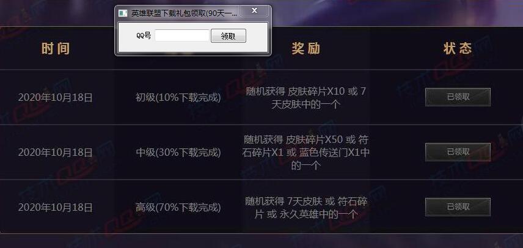Viewport: 523px width, 248px height.
Task: Click 已领取 button for 初级 reward row
Action: click(x=458, y=97)
